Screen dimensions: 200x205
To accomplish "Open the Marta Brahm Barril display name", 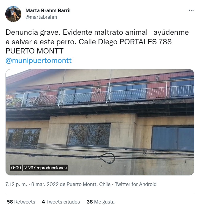I will [x=48, y=10].
